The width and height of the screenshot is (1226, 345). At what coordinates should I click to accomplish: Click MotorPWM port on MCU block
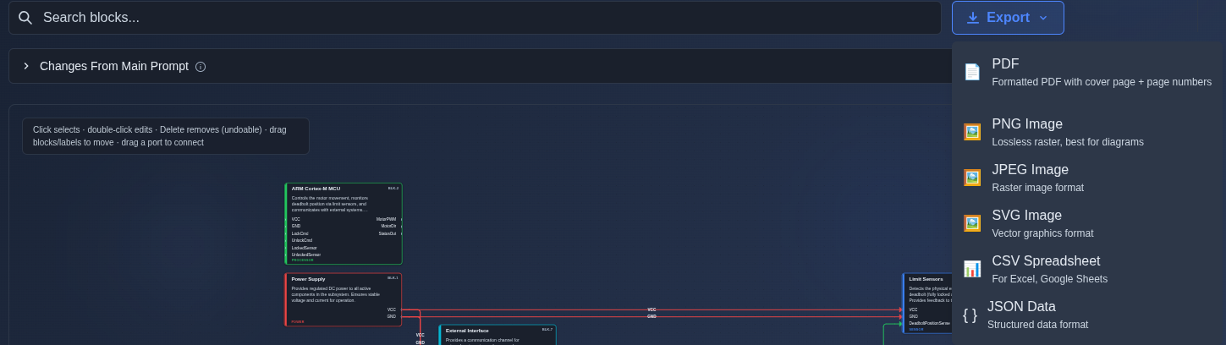[386, 219]
